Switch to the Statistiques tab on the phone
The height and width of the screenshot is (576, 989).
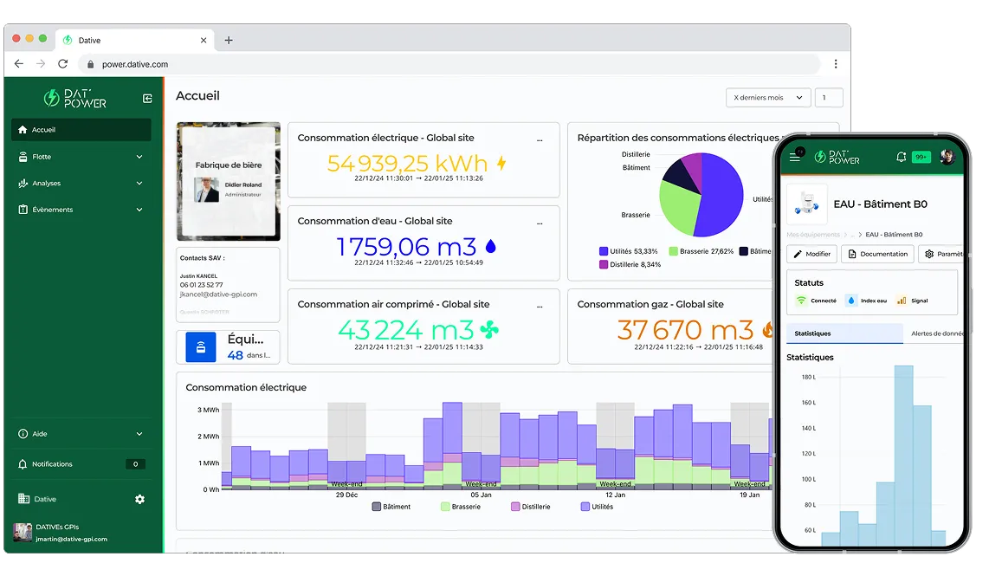pyautogui.click(x=844, y=333)
